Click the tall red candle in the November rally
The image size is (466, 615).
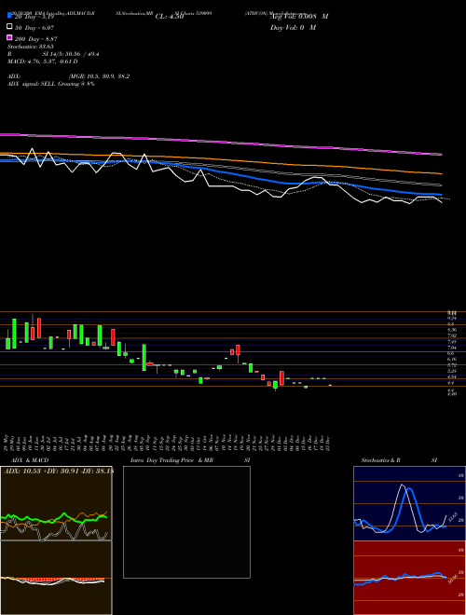pyautogui.click(x=238, y=349)
